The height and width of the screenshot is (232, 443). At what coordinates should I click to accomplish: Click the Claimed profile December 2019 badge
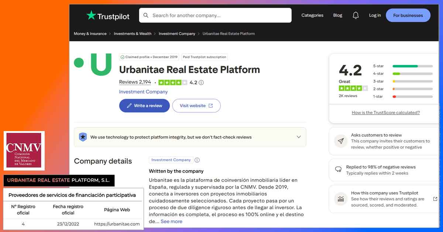click(149, 57)
